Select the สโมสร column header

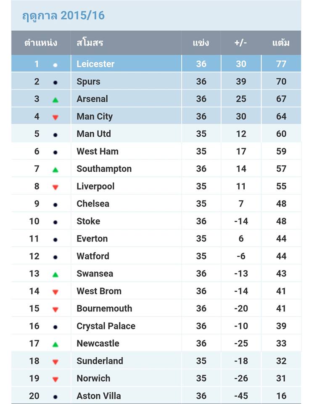point(90,43)
